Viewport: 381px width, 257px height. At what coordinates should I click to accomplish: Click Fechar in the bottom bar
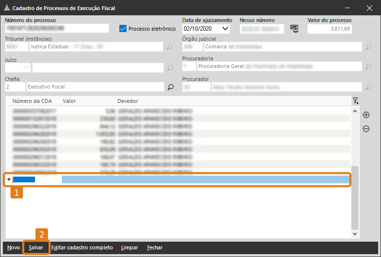click(x=154, y=248)
